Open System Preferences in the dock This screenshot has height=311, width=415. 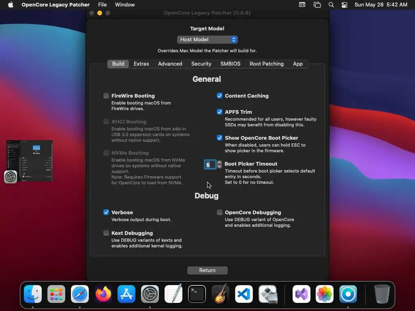pyautogui.click(x=150, y=294)
